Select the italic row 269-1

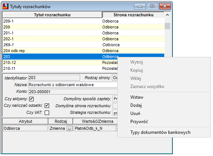(83, 45)
